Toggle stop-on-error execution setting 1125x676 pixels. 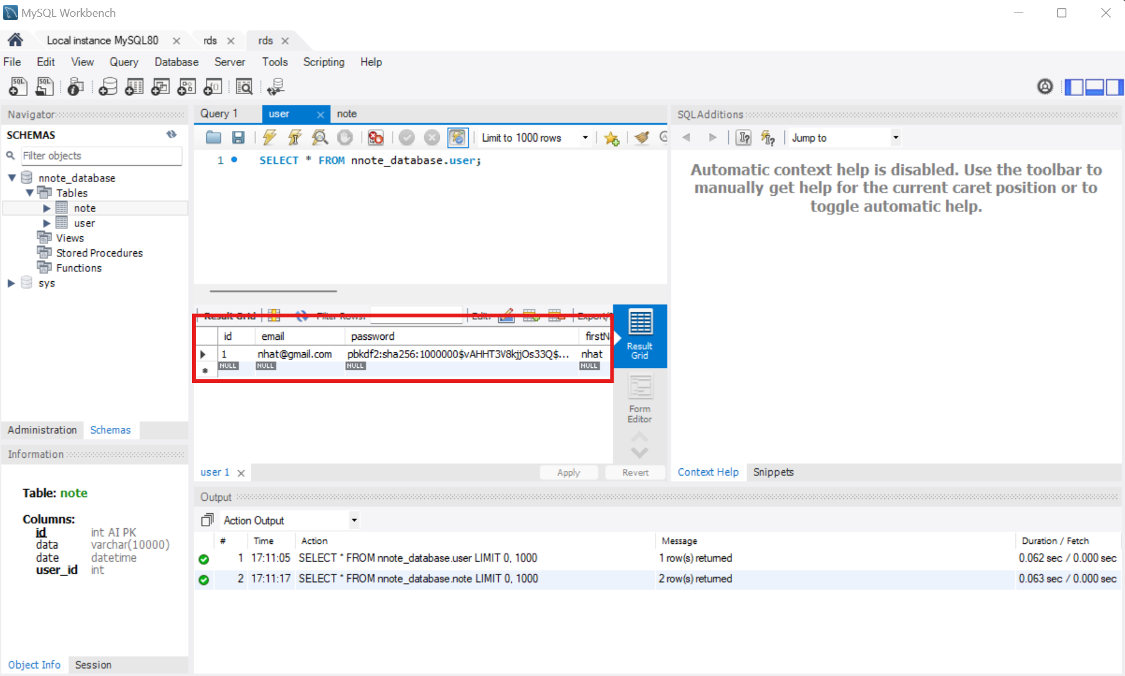coord(375,137)
